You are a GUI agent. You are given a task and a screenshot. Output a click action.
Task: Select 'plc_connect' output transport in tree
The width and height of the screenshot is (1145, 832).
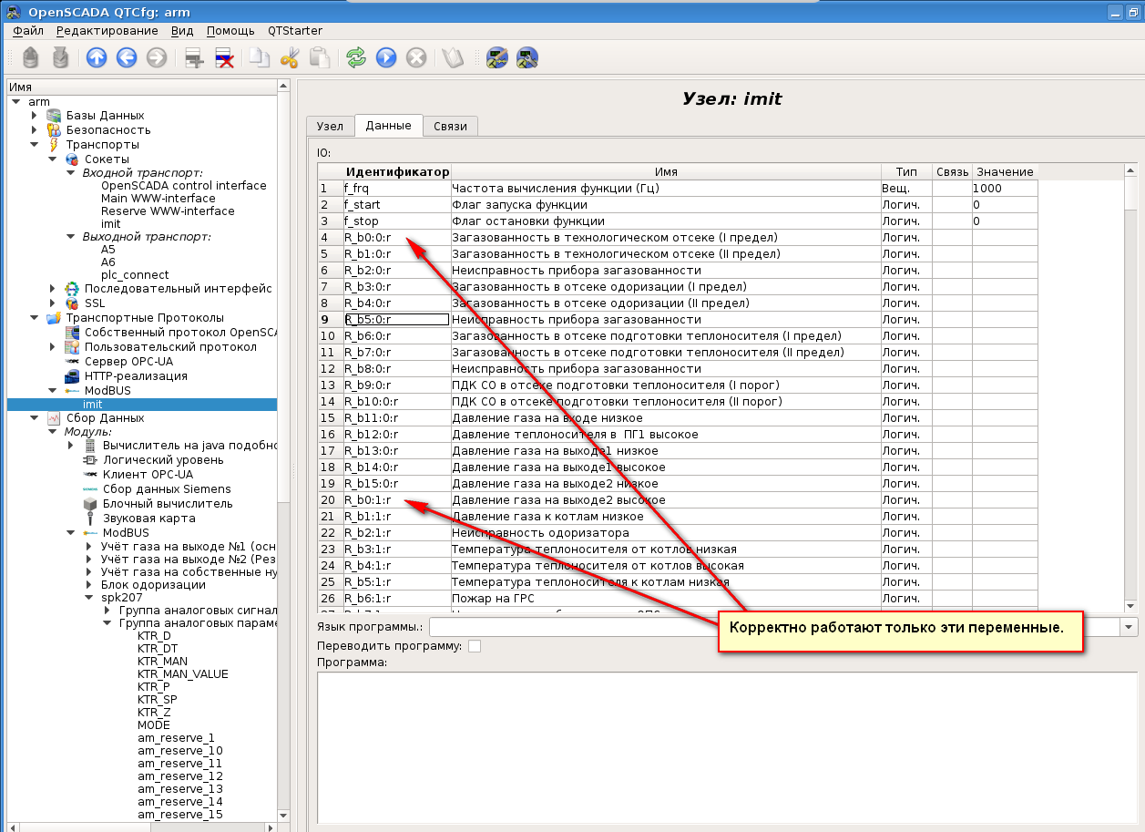pos(135,275)
